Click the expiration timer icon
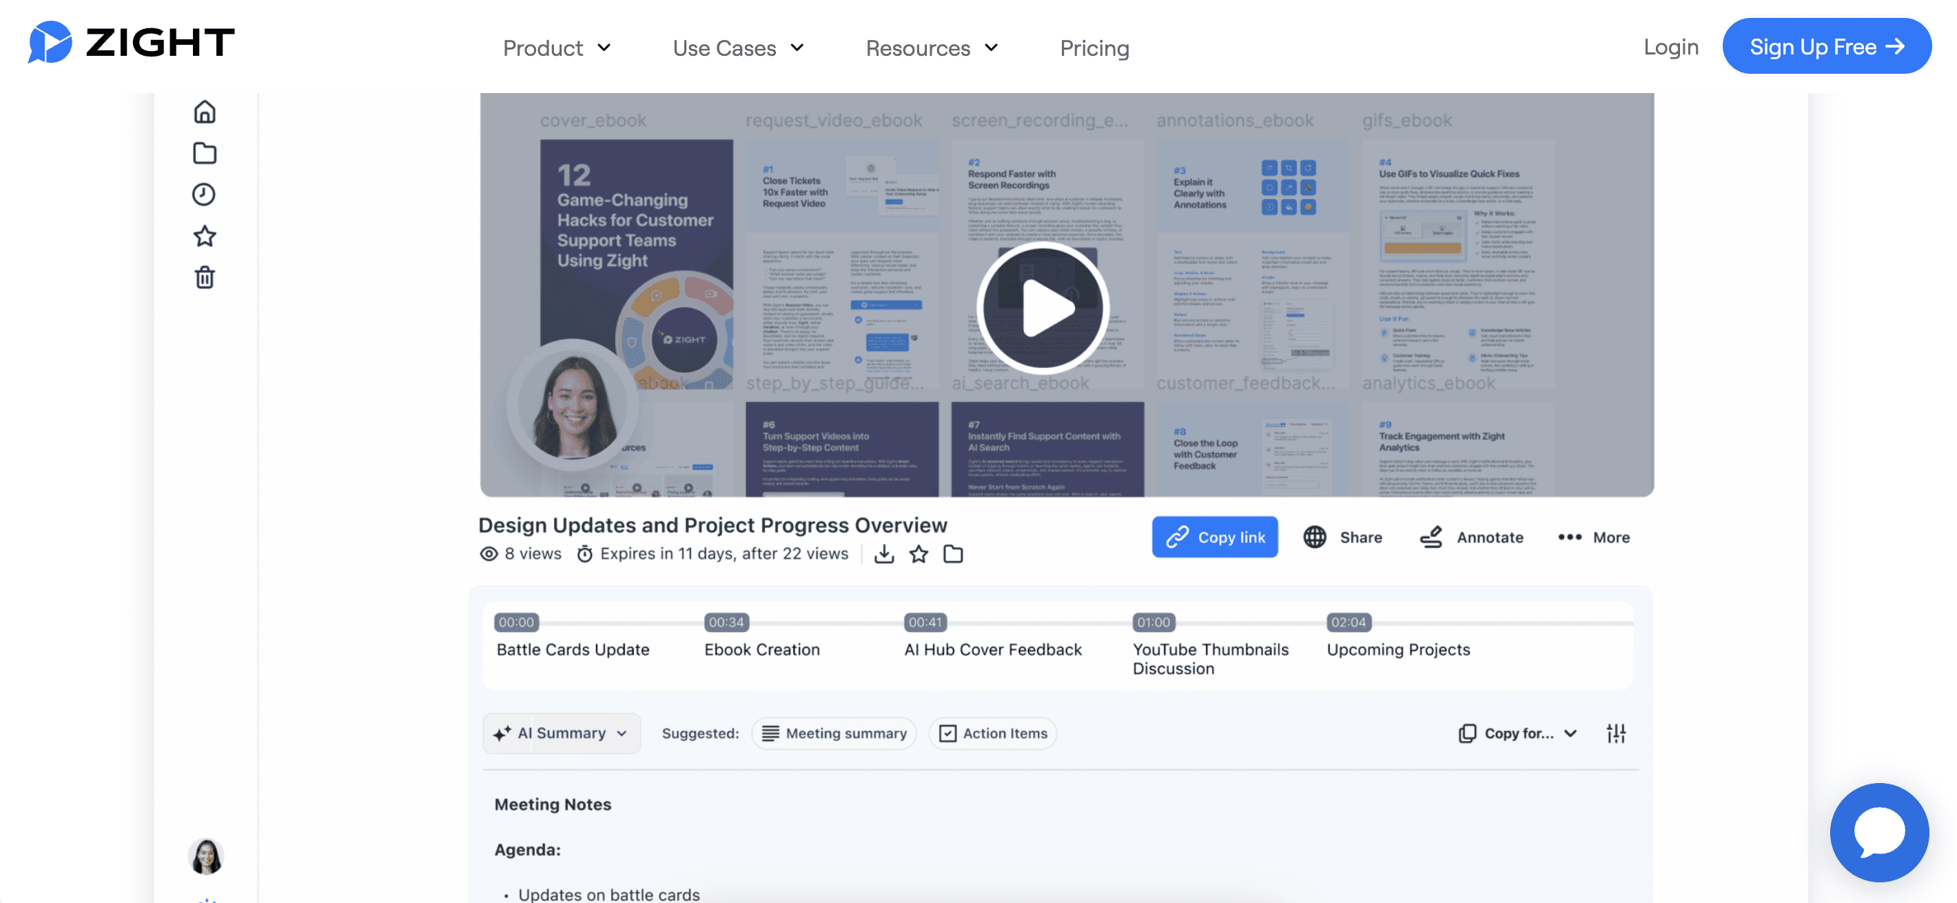 [x=584, y=554]
